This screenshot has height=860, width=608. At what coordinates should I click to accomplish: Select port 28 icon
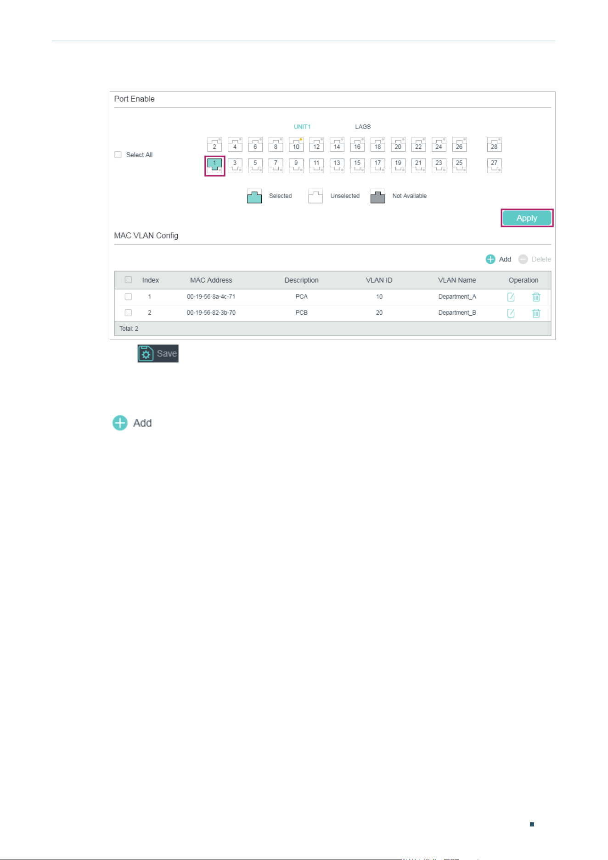(x=494, y=144)
